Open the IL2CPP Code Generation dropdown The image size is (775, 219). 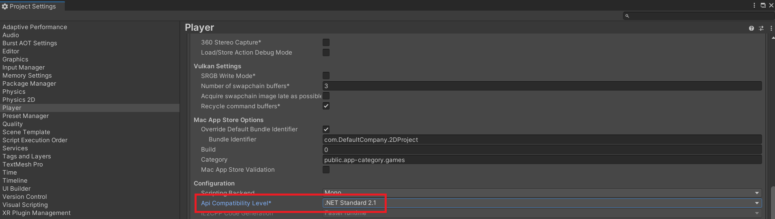542,213
